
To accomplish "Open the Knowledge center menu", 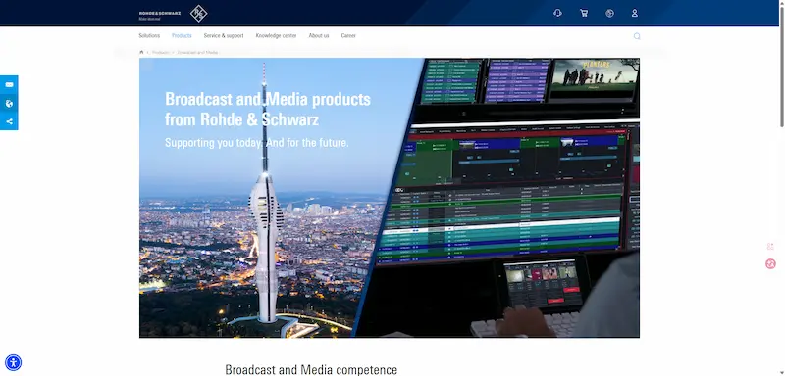I will click(276, 36).
